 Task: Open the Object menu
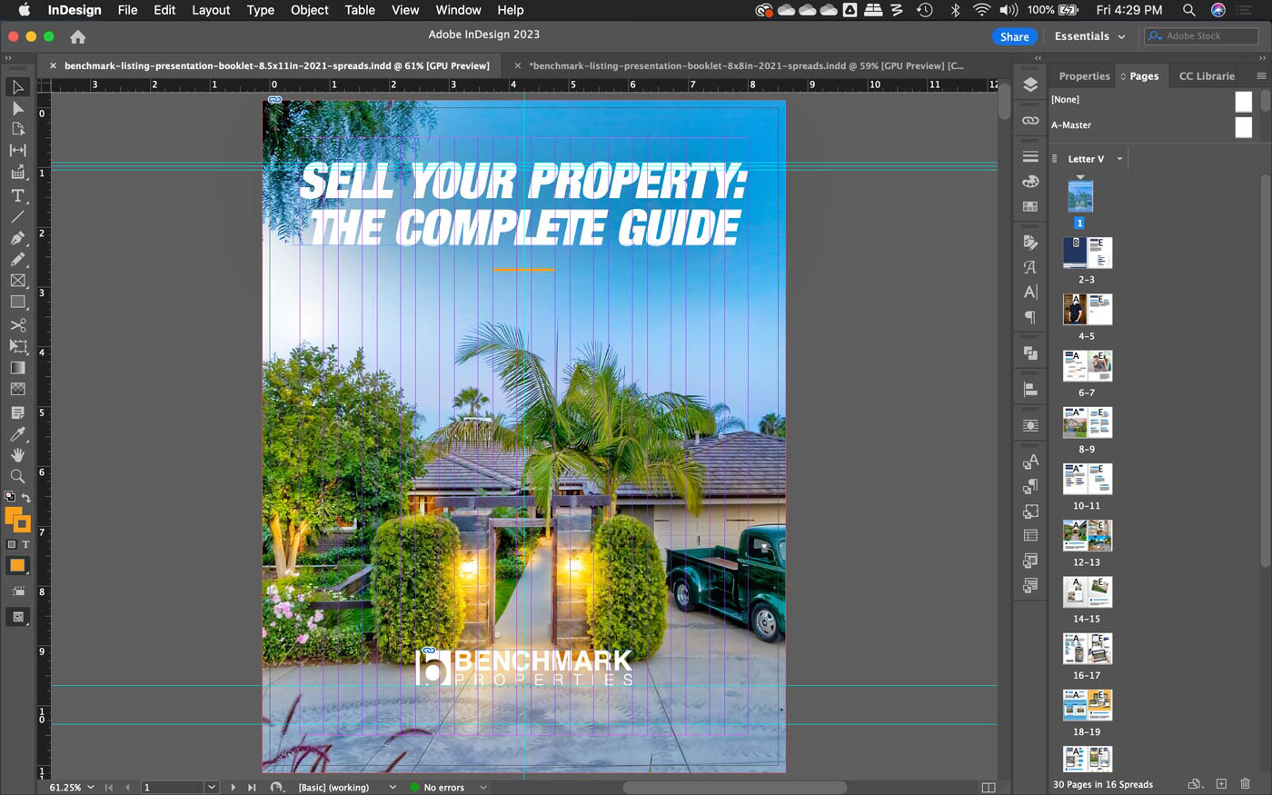click(309, 10)
